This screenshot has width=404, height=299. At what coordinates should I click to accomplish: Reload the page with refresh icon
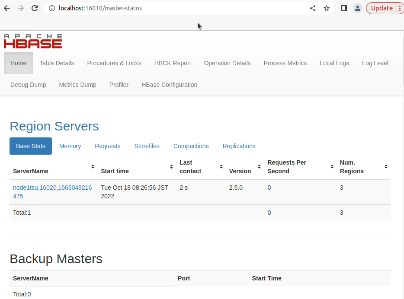point(35,8)
